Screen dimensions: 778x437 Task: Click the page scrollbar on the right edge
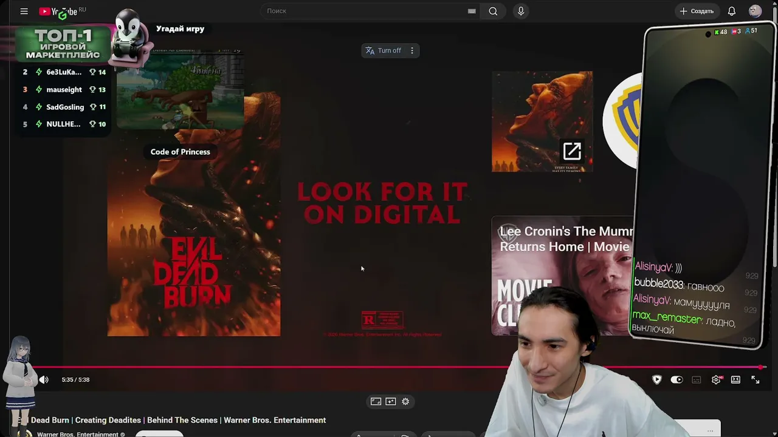775,140
